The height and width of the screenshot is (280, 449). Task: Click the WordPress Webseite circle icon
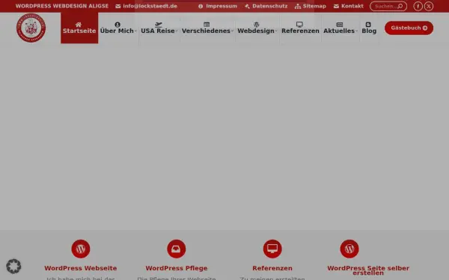point(81,249)
